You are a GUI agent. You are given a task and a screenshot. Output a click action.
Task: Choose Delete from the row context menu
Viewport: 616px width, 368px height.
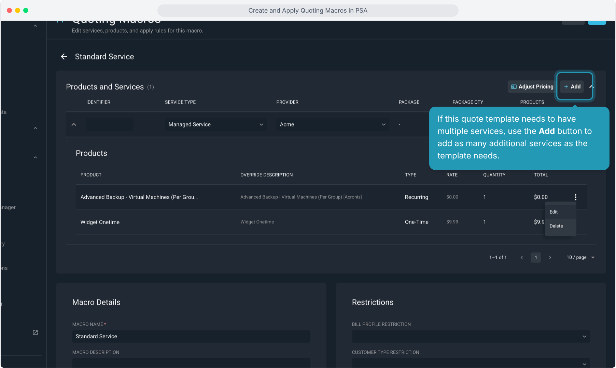coord(560,226)
